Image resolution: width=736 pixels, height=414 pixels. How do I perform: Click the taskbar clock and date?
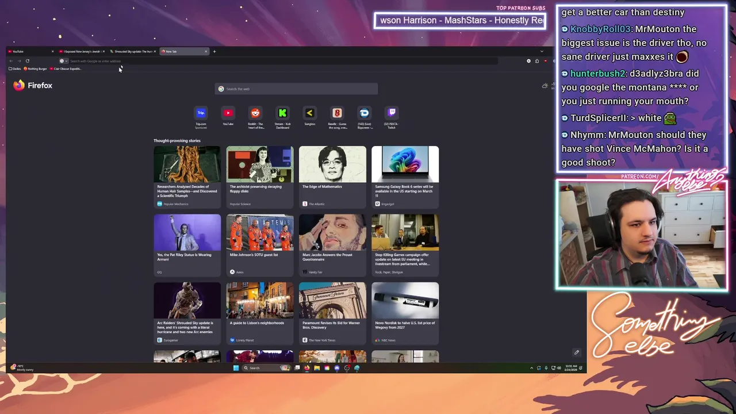point(571,368)
